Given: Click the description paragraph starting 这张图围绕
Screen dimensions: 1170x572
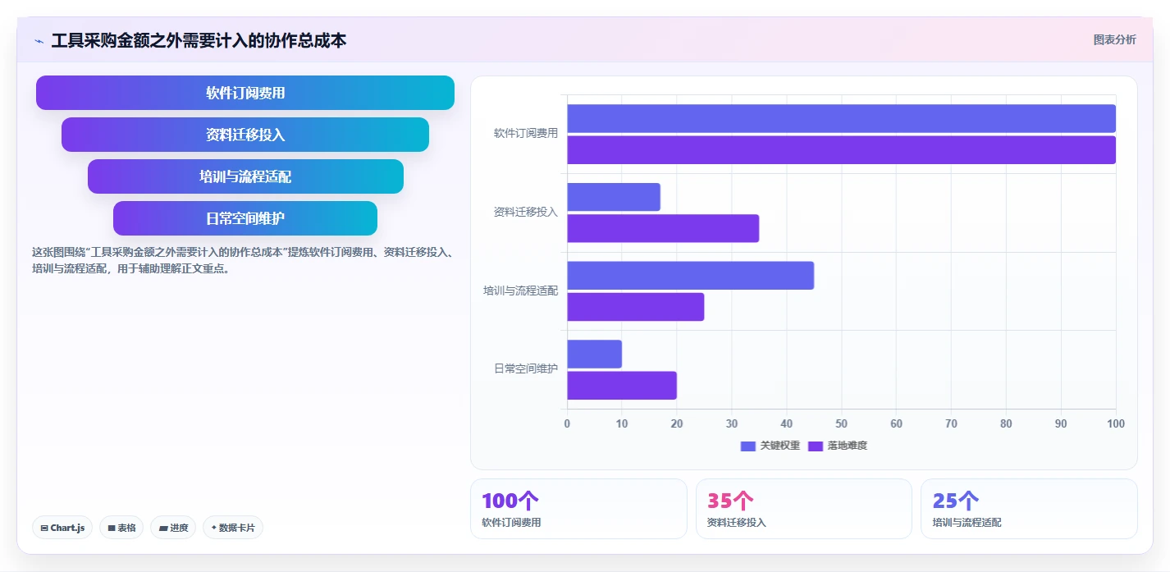Looking at the screenshot, I should [242, 260].
